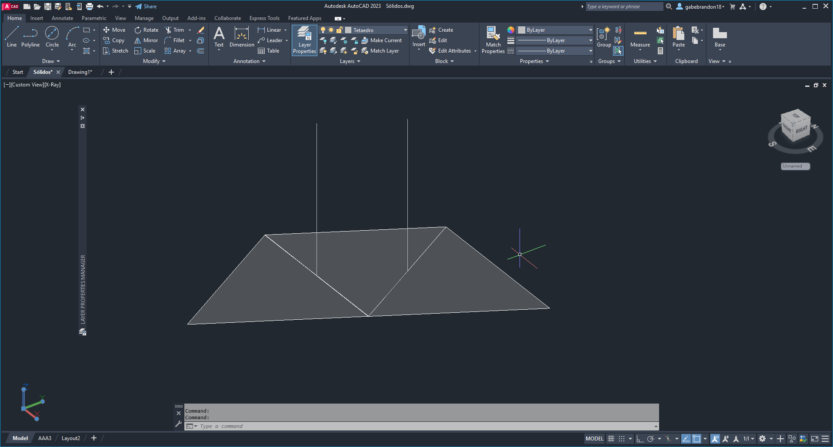Click the Polyline tool

click(30, 36)
